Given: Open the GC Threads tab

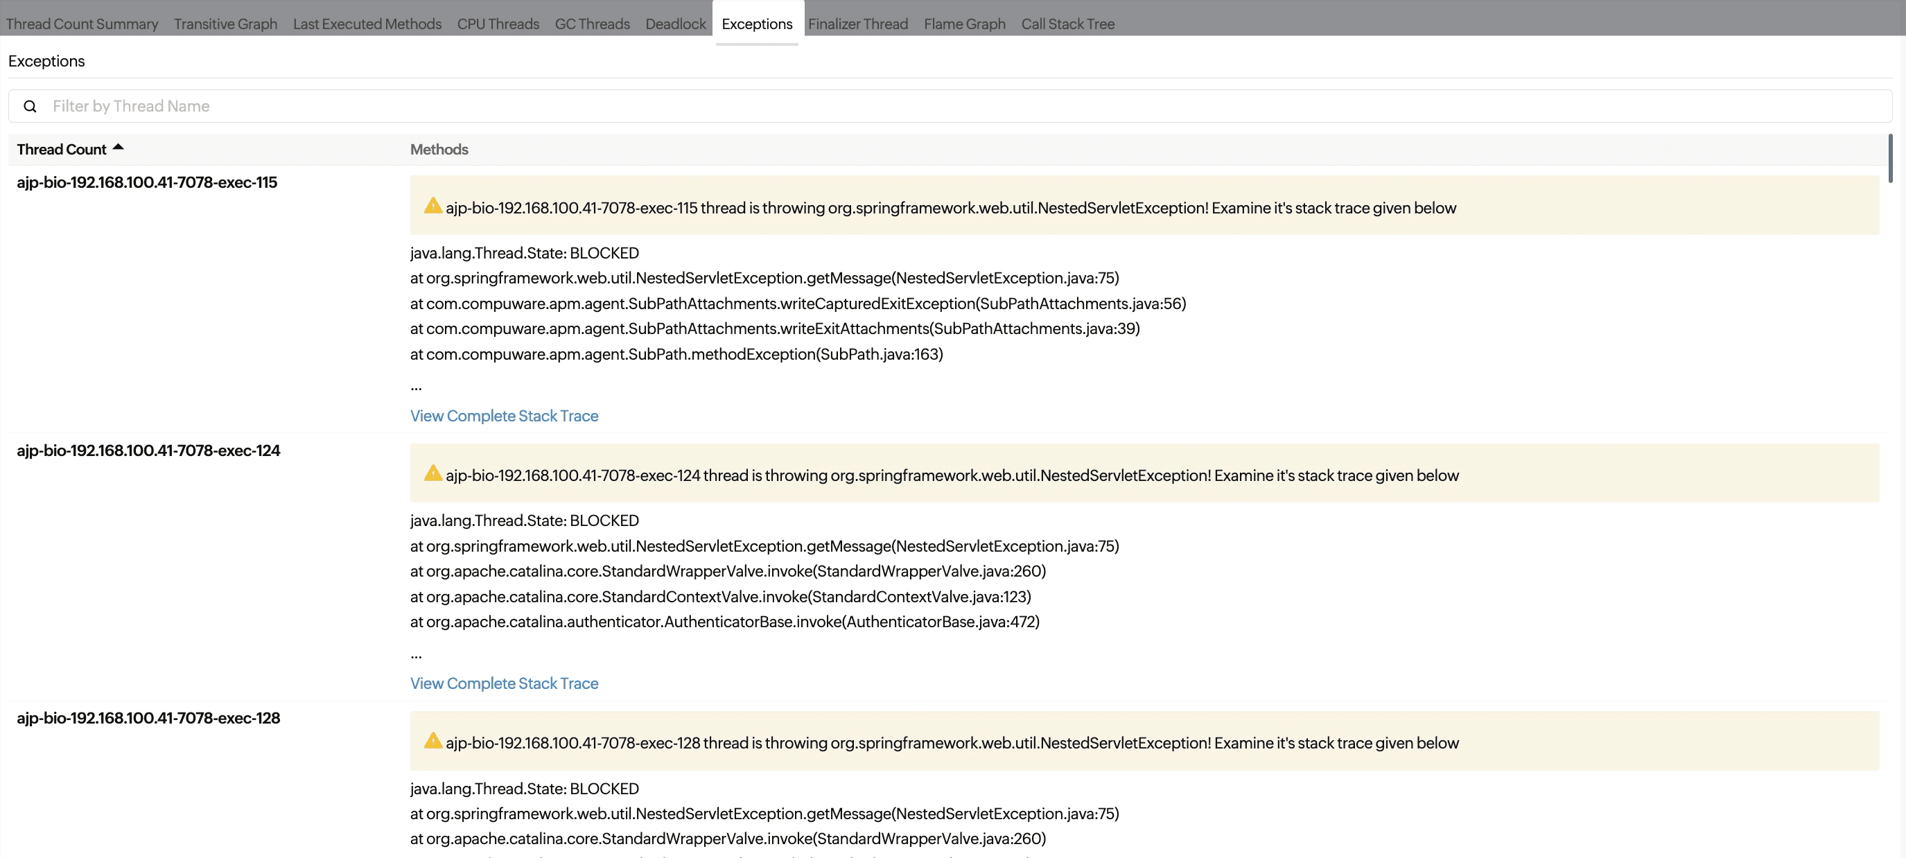Looking at the screenshot, I should click(592, 24).
